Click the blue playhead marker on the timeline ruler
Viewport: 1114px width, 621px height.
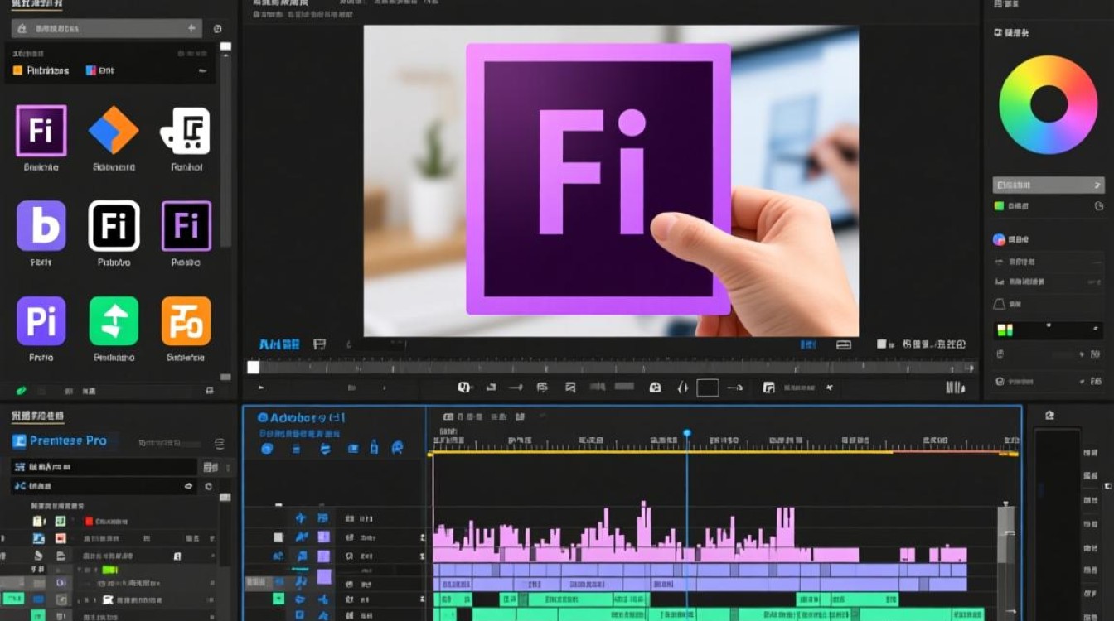pyautogui.click(x=686, y=433)
